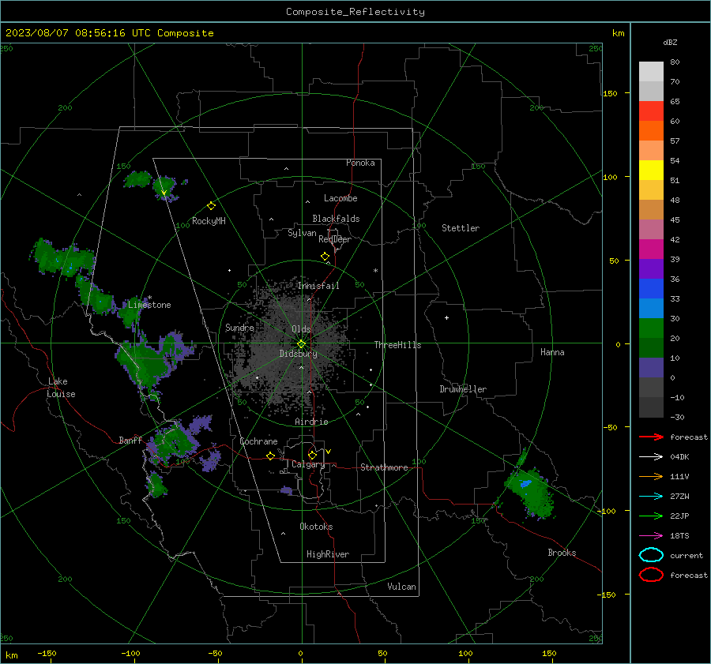Select the green 20 dBZ color swatch

point(651,328)
